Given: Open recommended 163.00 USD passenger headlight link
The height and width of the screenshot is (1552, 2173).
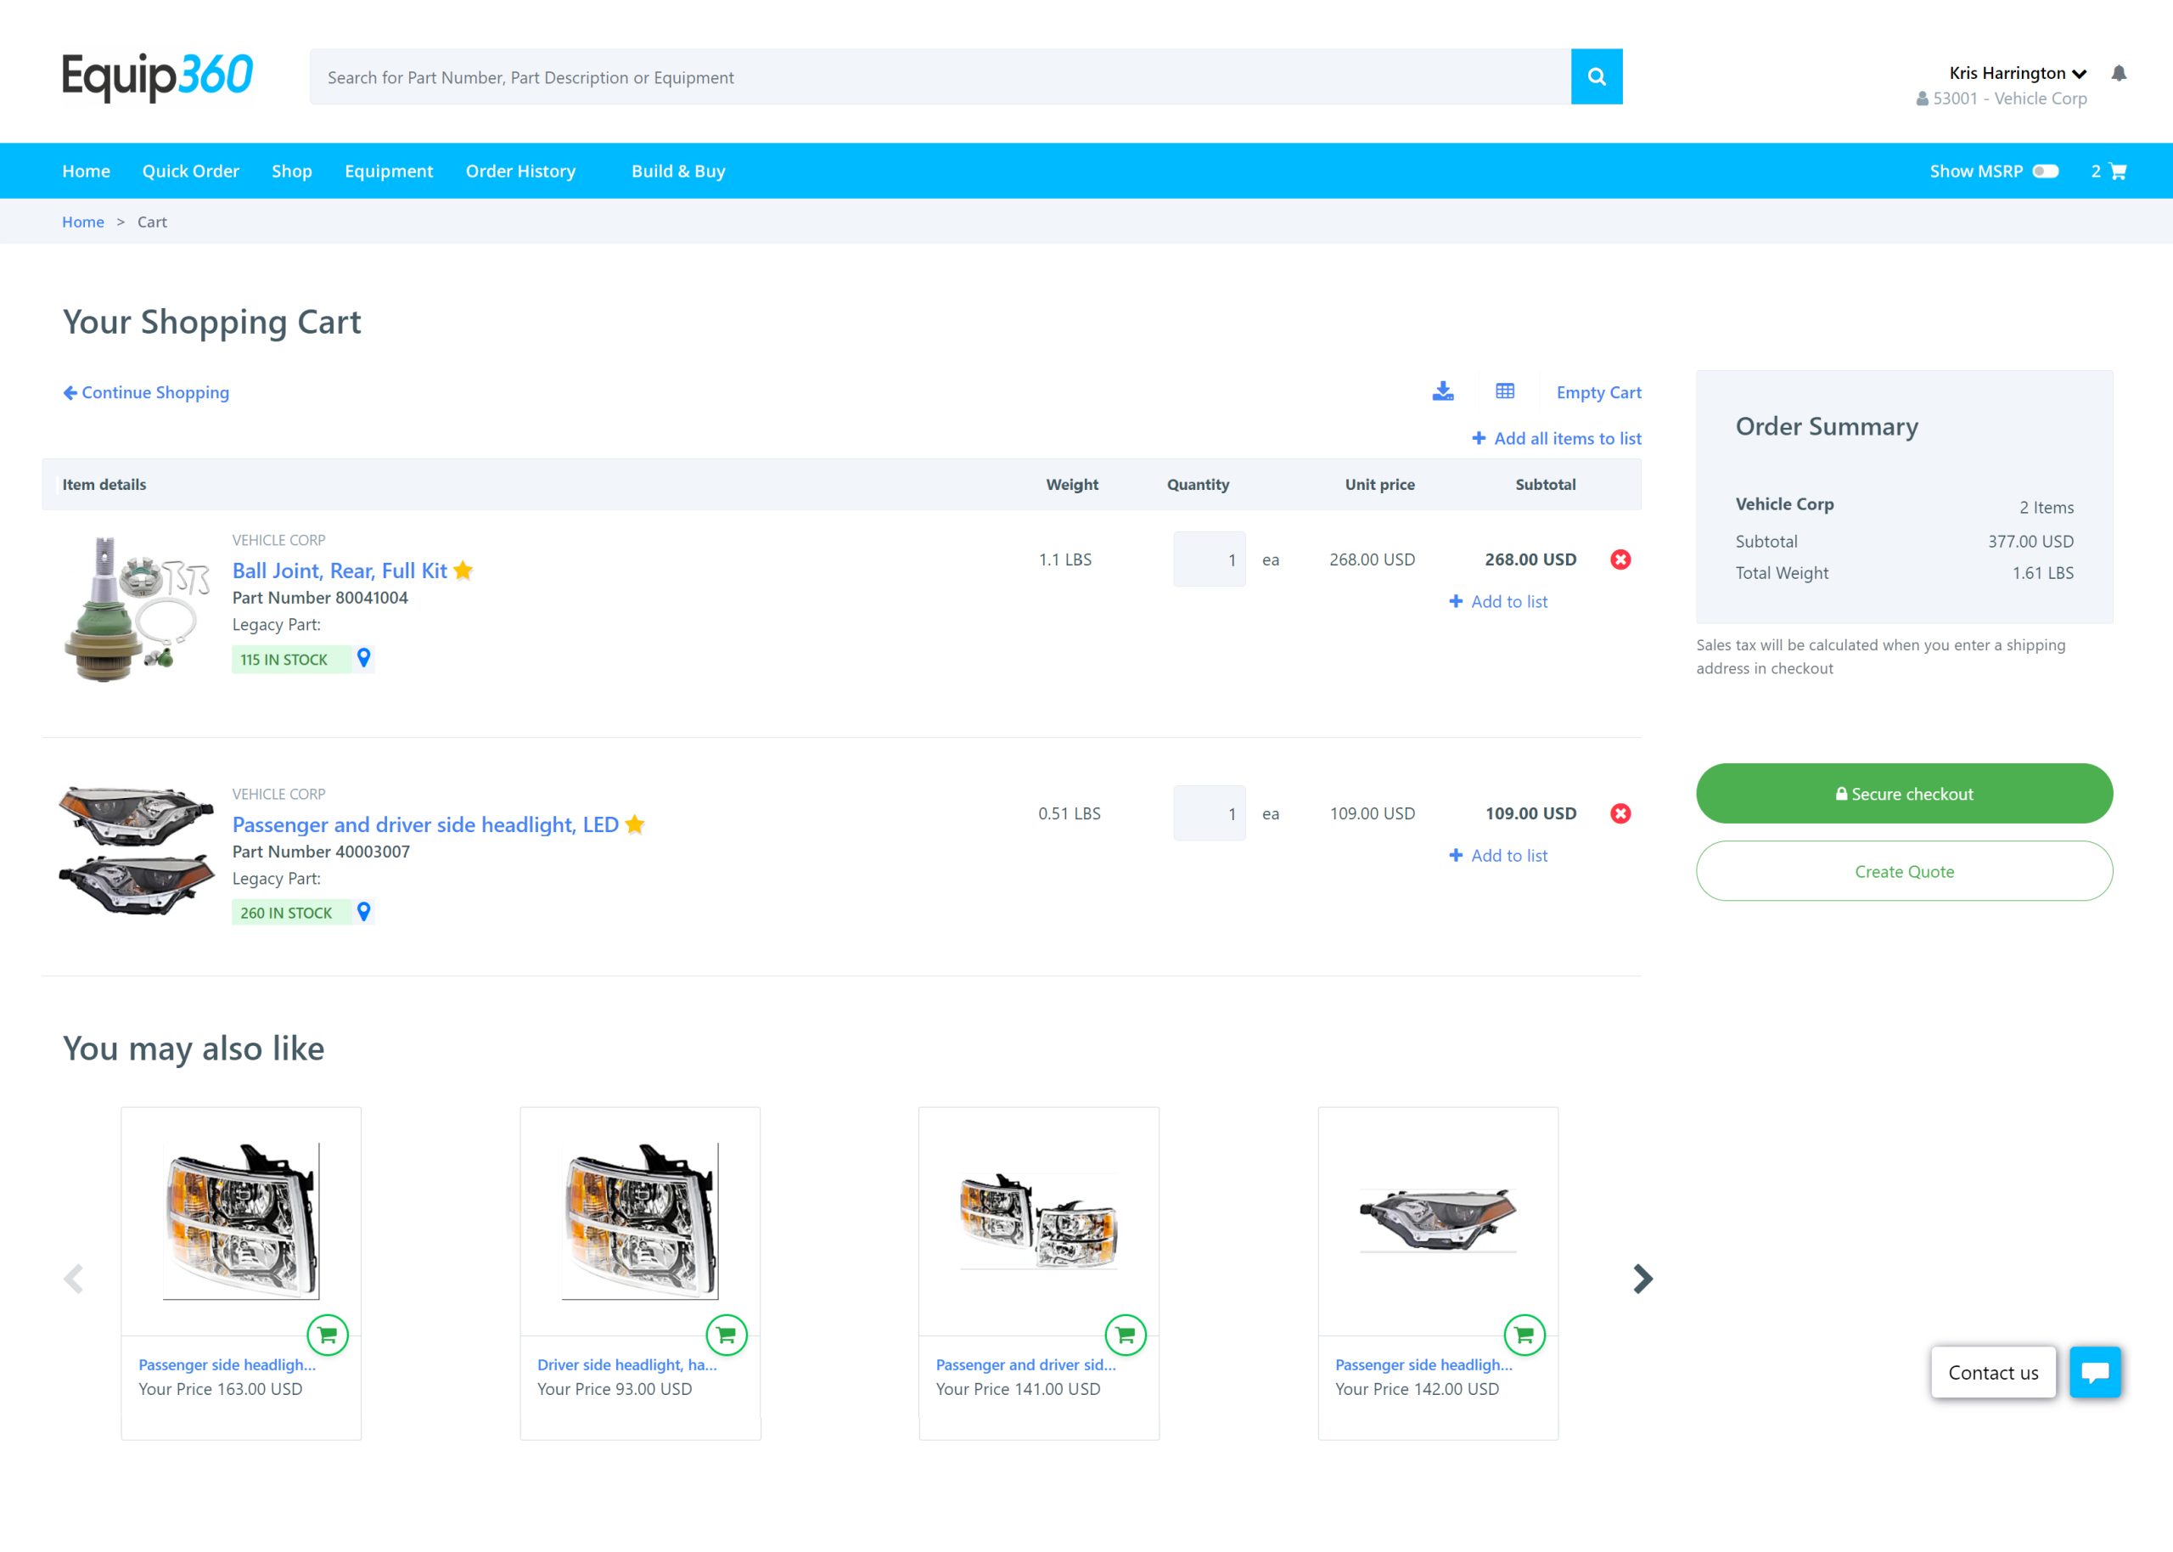Looking at the screenshot, I should tap(227, 1364).
